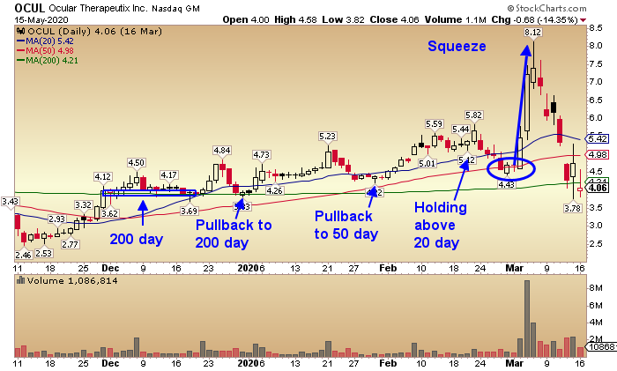Select the MA(20) 5.42 legend entry
This screenshot has width=617, height=371.
[45, 41]
